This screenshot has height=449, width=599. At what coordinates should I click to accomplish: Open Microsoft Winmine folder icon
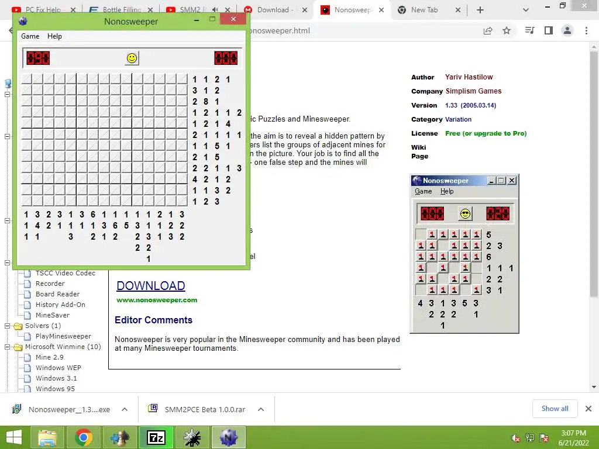[x=18, y=347]
